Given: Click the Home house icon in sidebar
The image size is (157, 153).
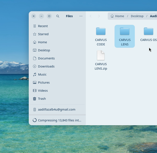Looking at the screenshot, I should (x=35, y=42).
